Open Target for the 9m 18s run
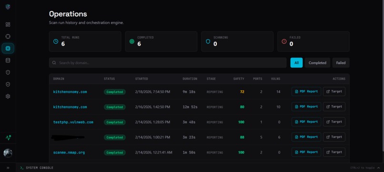The width and height of the screenshot is (384, 172). click(334, 92)
